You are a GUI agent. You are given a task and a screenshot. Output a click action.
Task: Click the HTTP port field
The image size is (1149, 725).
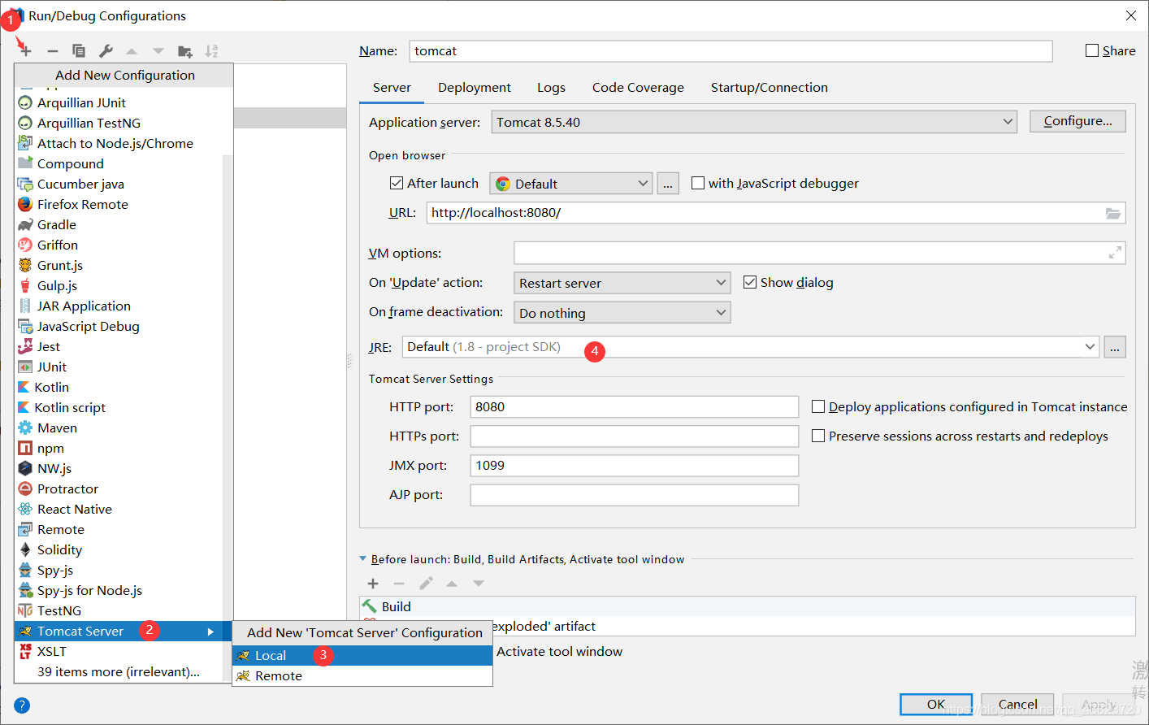pos(635,407)
